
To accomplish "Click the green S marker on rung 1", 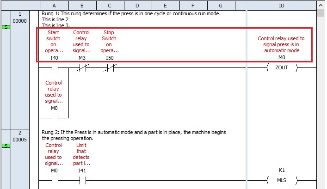I will point(6,28).
